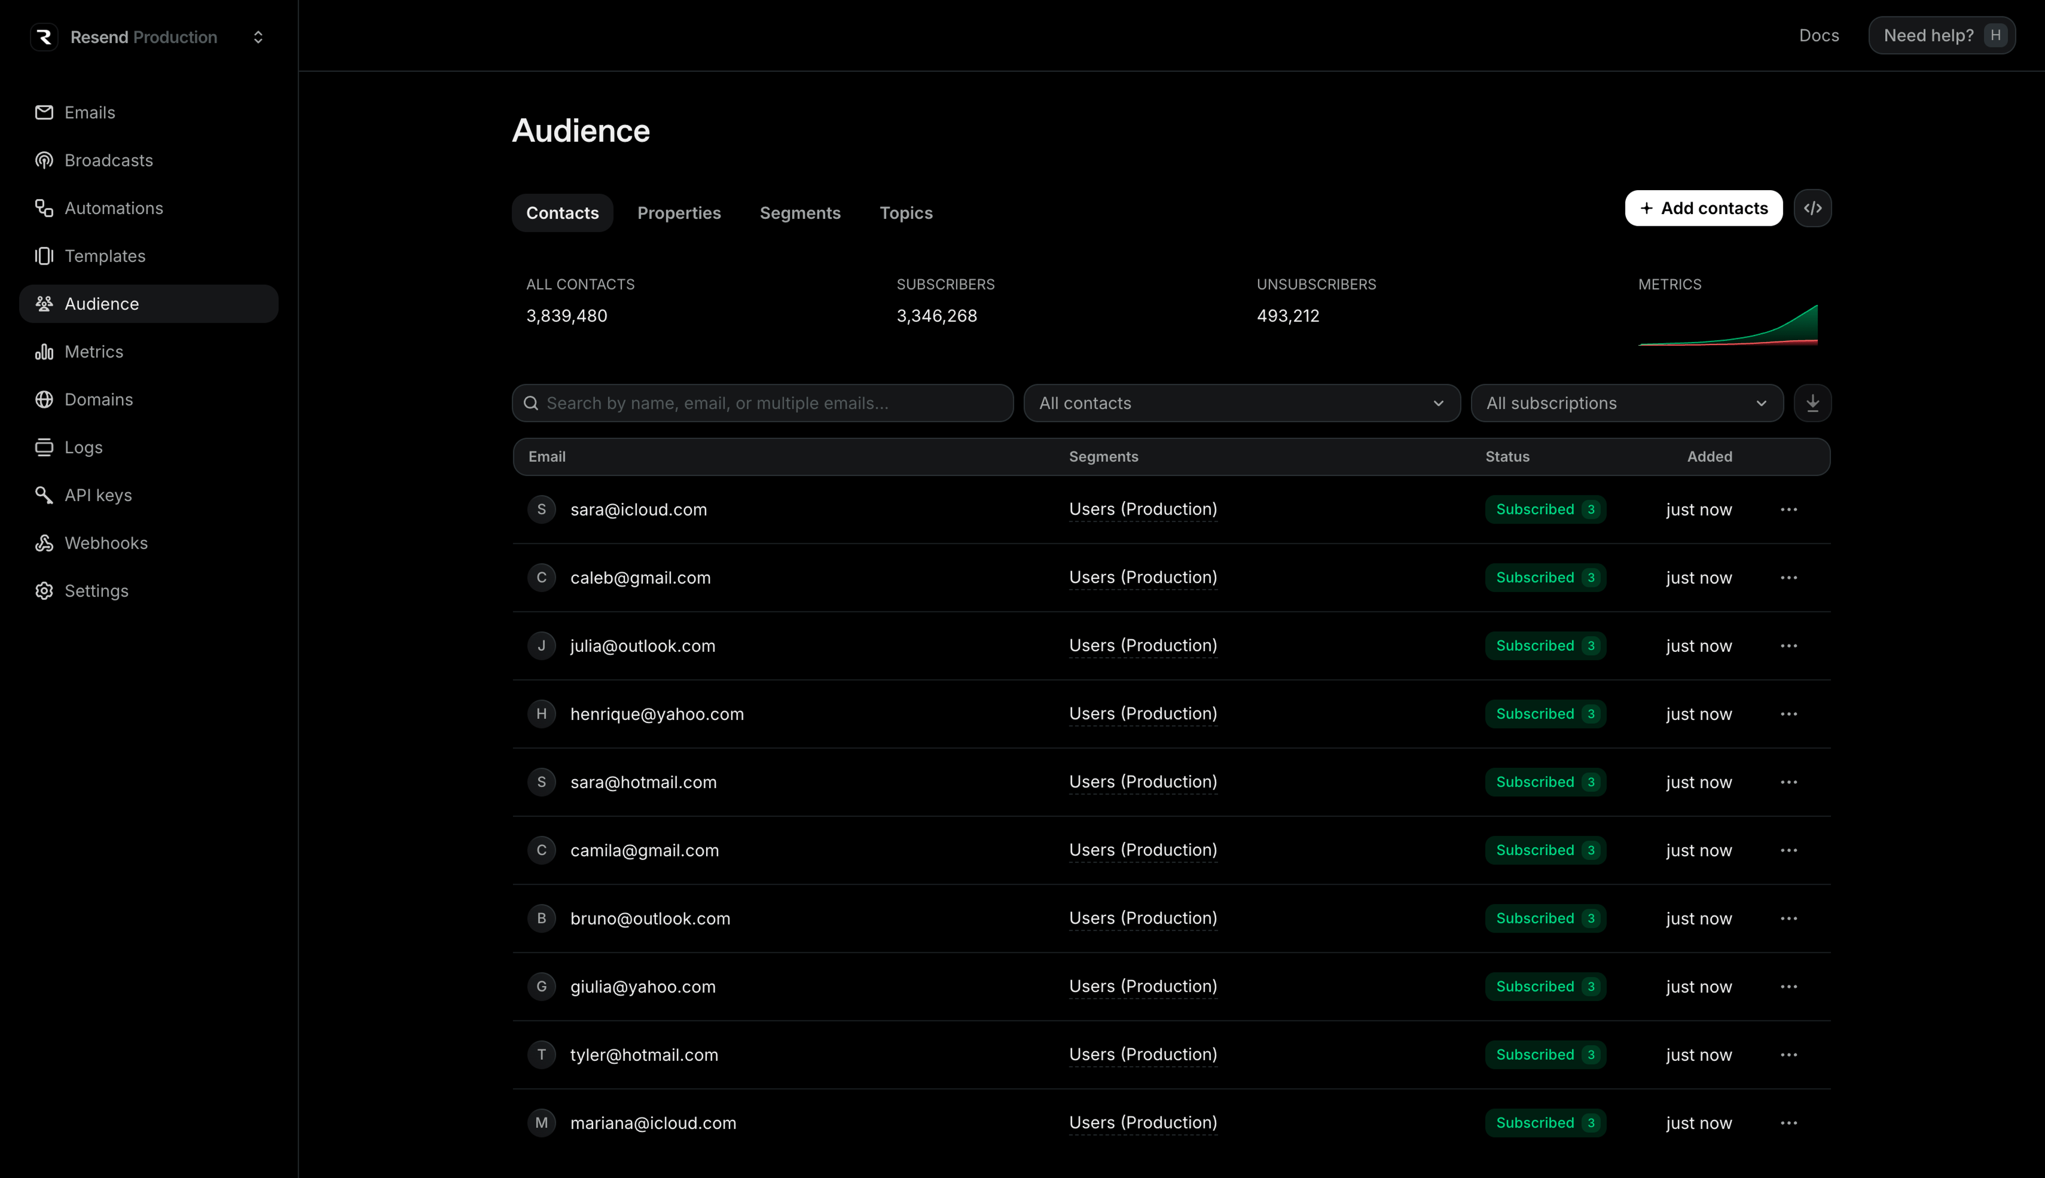Screen dimensions: 2045x1178
Task: Open actions menu for sara@hotmail.com
Action: click(x=1788, y=782)
